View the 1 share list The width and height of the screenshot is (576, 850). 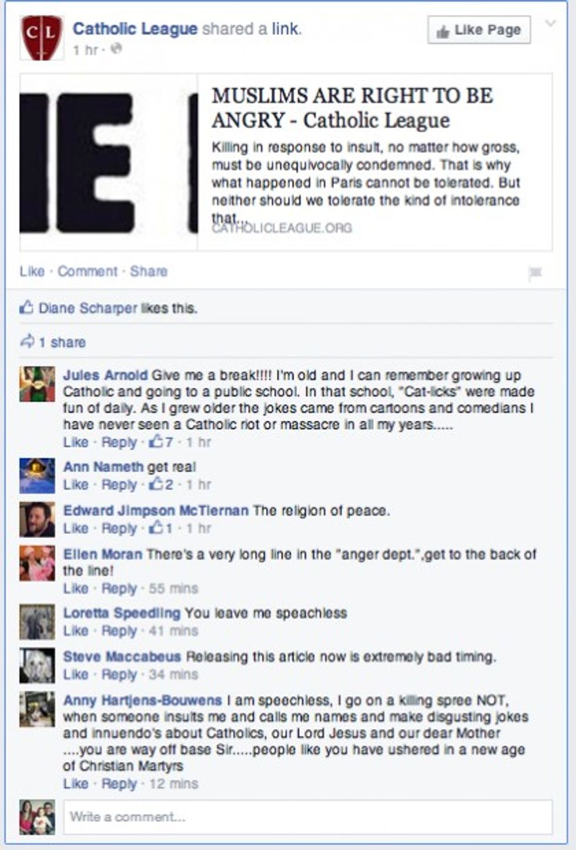(x=62, y=342)
